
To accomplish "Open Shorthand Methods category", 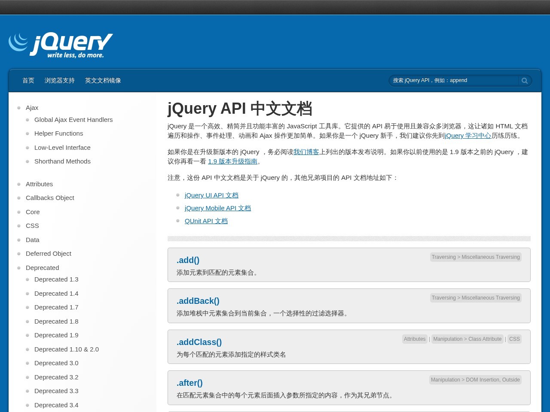I will [x=62, y=161].
